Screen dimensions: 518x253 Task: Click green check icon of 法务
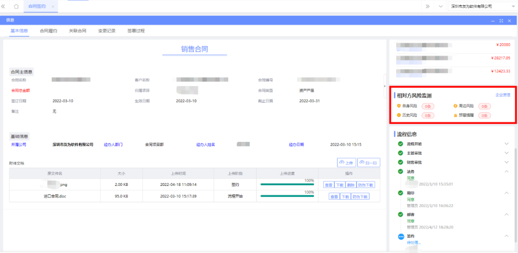point(400,172)
